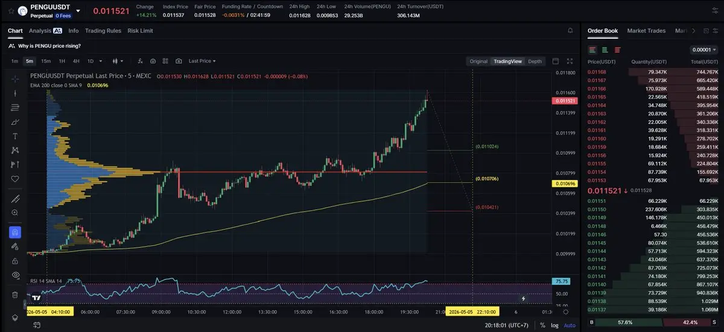The image size is (724, 332).
Task: Open the Fibonacci retracement tools
Action: (x=15, y=107)
